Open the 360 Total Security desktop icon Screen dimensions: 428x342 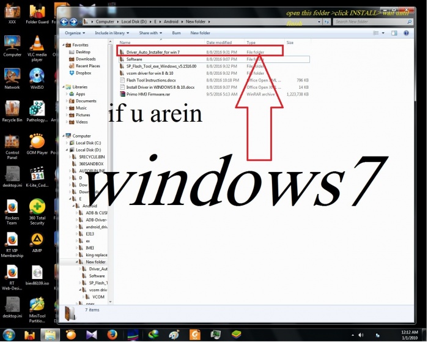(x=37, y=212)
